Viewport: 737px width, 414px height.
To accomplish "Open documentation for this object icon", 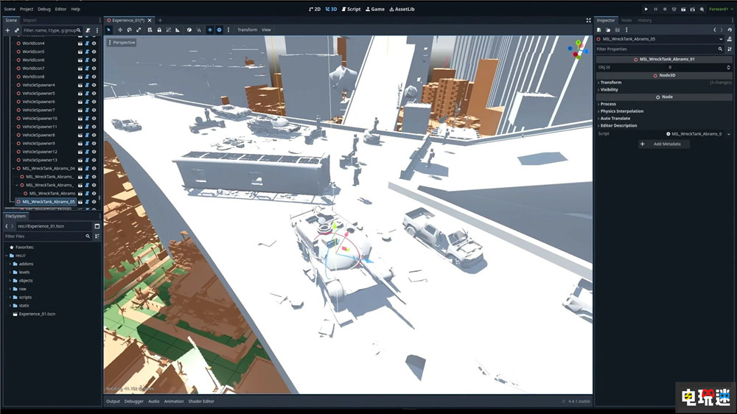I will [x=730, y=39].
